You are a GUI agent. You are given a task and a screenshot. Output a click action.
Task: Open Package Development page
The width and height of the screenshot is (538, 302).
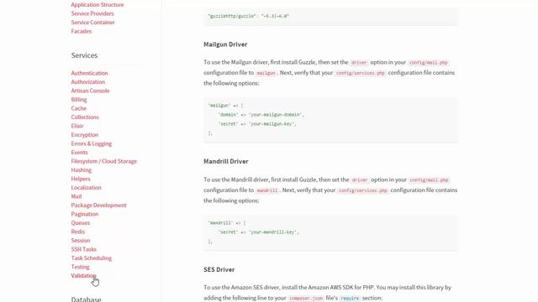click(99, 206)
